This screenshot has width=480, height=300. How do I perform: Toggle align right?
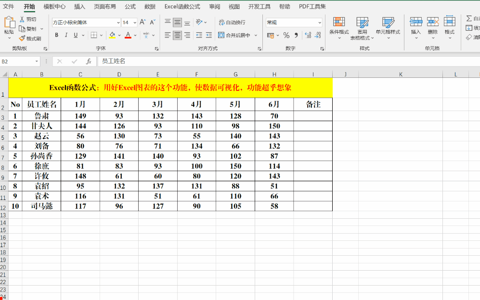pyautogui.click(x=187, y=35)
